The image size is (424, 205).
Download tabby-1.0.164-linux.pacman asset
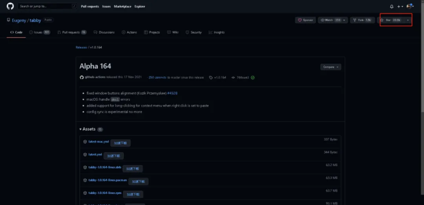point(108,180)
